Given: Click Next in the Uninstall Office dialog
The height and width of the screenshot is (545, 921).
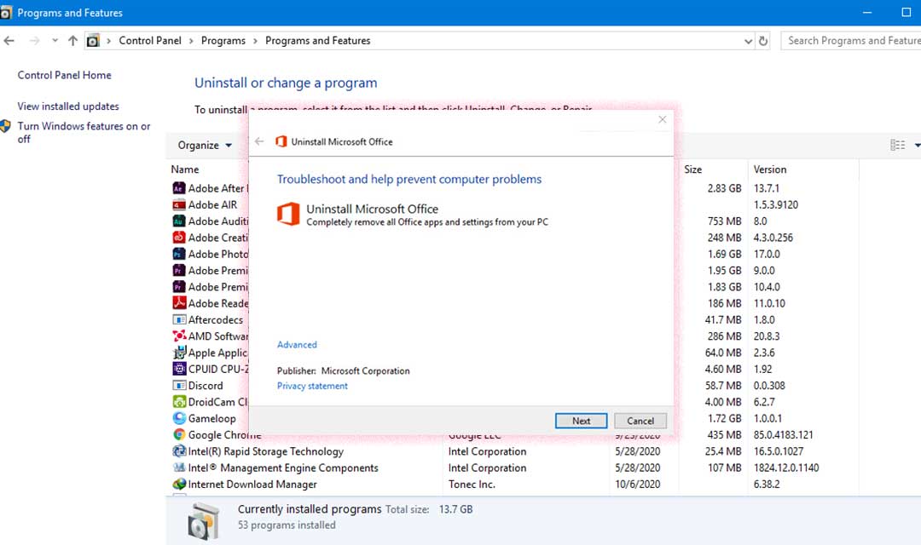Looking at the screenshot, I should pos(581,421).
